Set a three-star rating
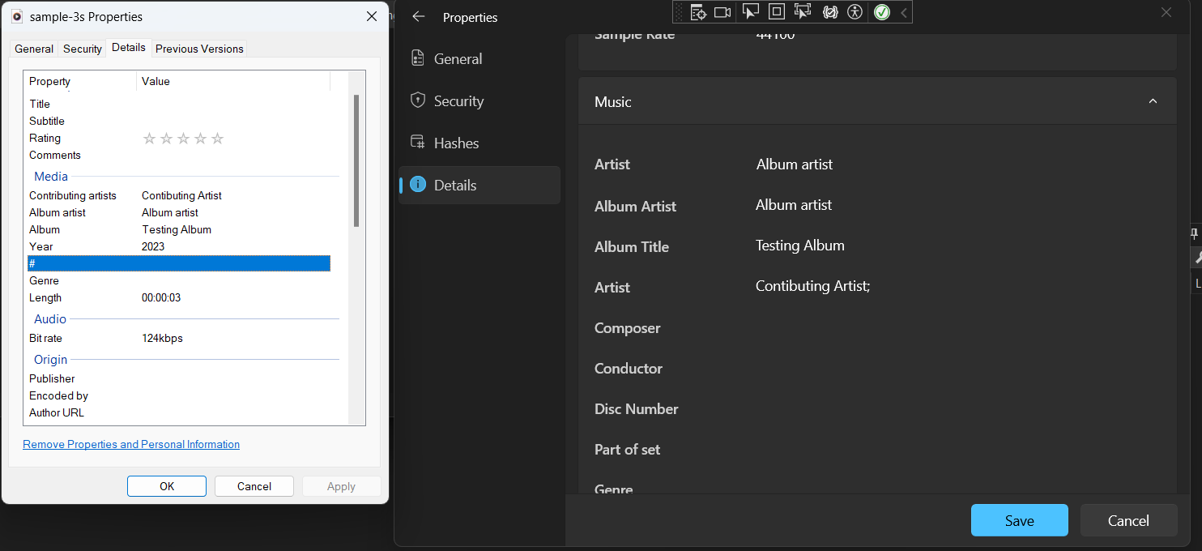 point(183,139)
